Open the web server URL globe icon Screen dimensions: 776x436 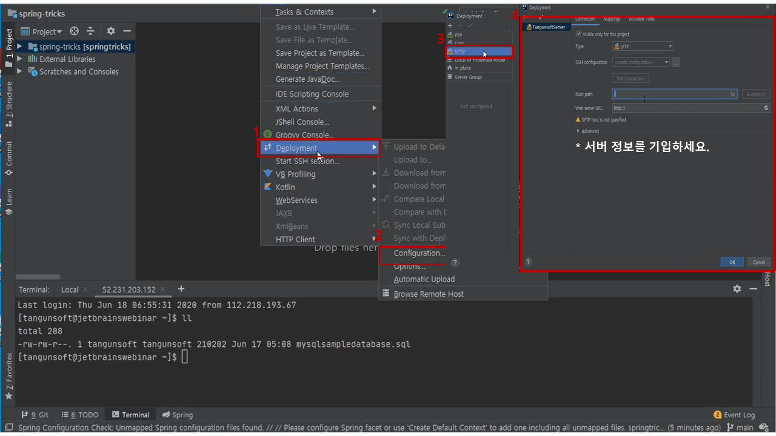[766, 108]
